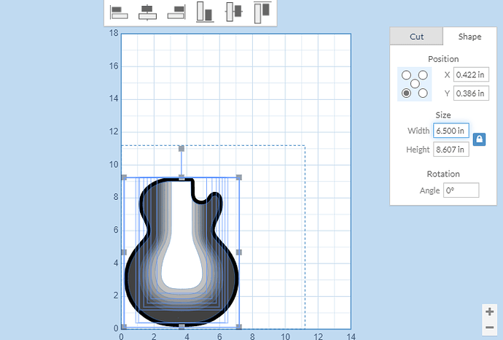Zoom in with the plus button
The image size is (503, 340).
click(489, 312)
